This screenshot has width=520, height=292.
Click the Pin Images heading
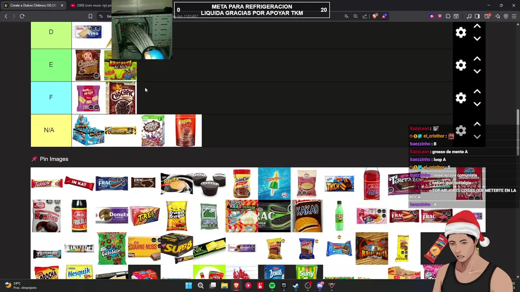pos(54,159)
